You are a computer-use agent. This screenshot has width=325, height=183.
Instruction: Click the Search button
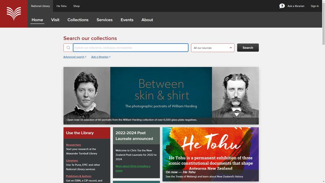(x=248, y=48)
